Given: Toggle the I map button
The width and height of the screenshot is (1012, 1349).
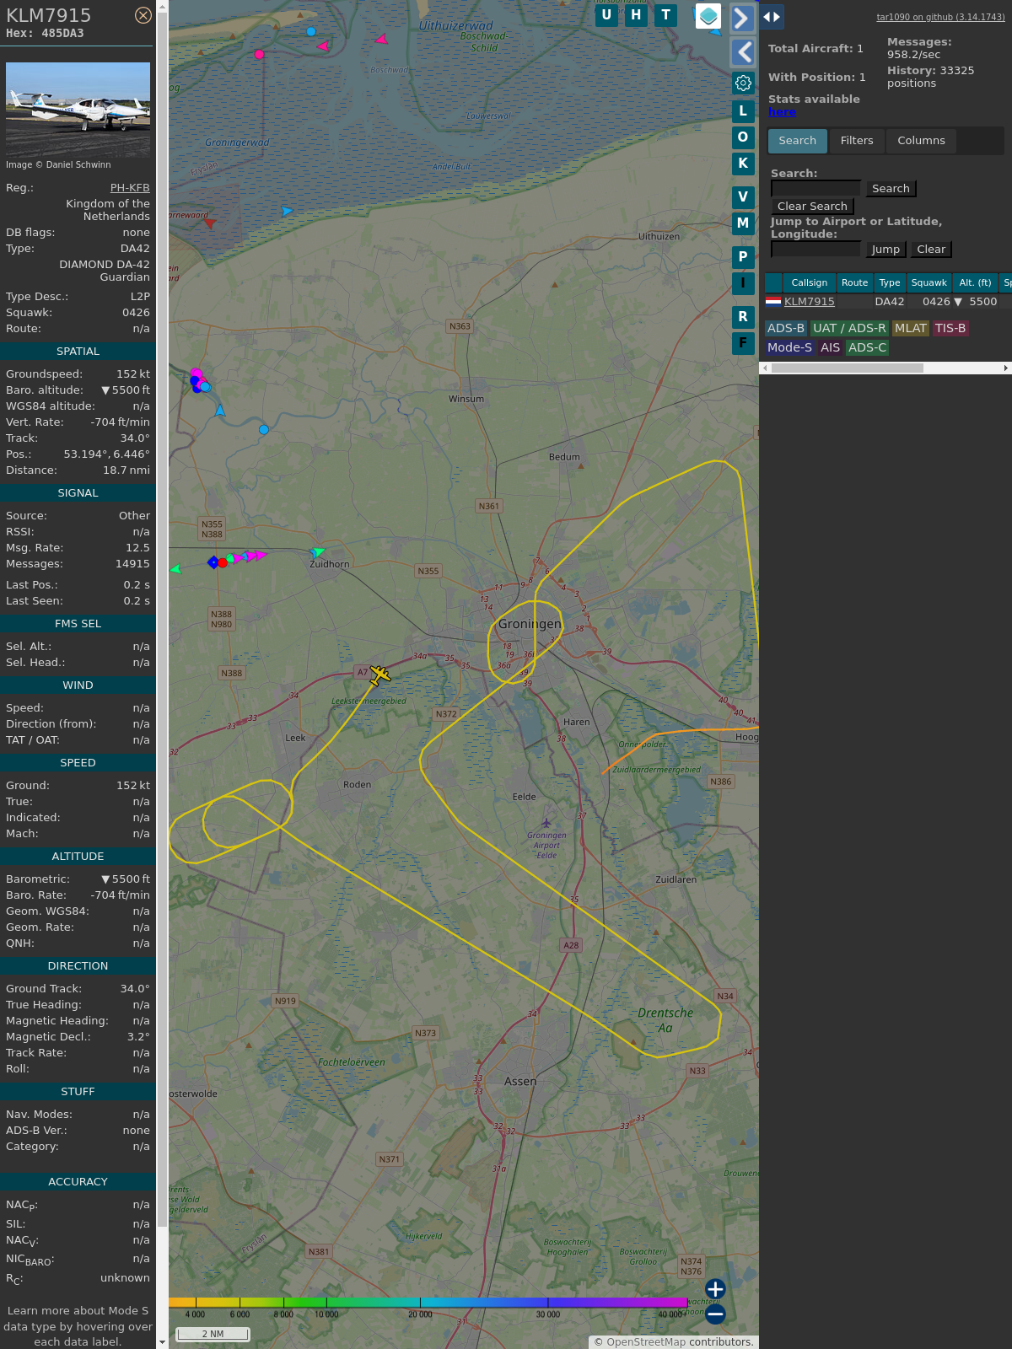Looking at the screenshot, I should (x=743, y=283).
